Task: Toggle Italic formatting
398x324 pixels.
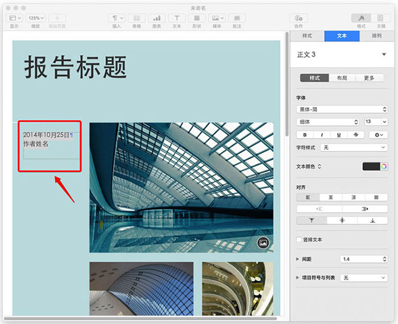Action: [322, 135]
